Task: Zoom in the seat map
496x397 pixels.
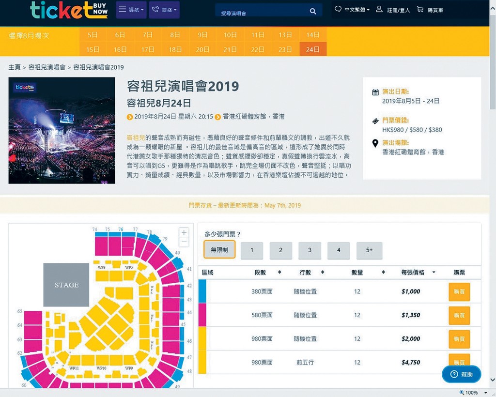Action: [x=184, y=232]
